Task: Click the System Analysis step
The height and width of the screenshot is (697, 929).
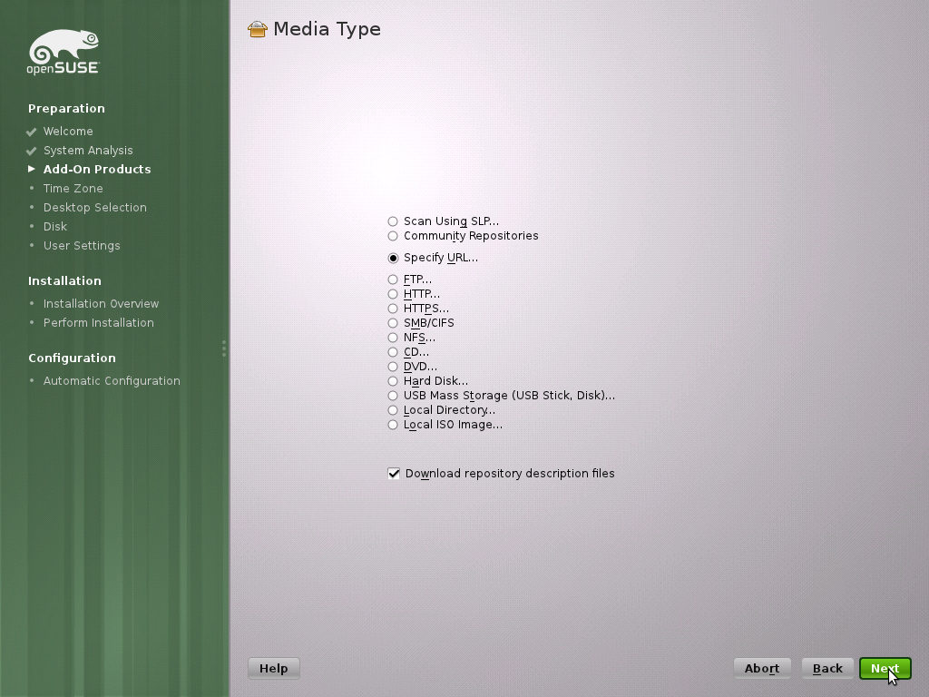Action: [88, 151]
